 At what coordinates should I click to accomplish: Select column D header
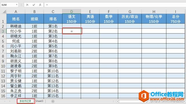pyautogui.click(x=71, y=12)
